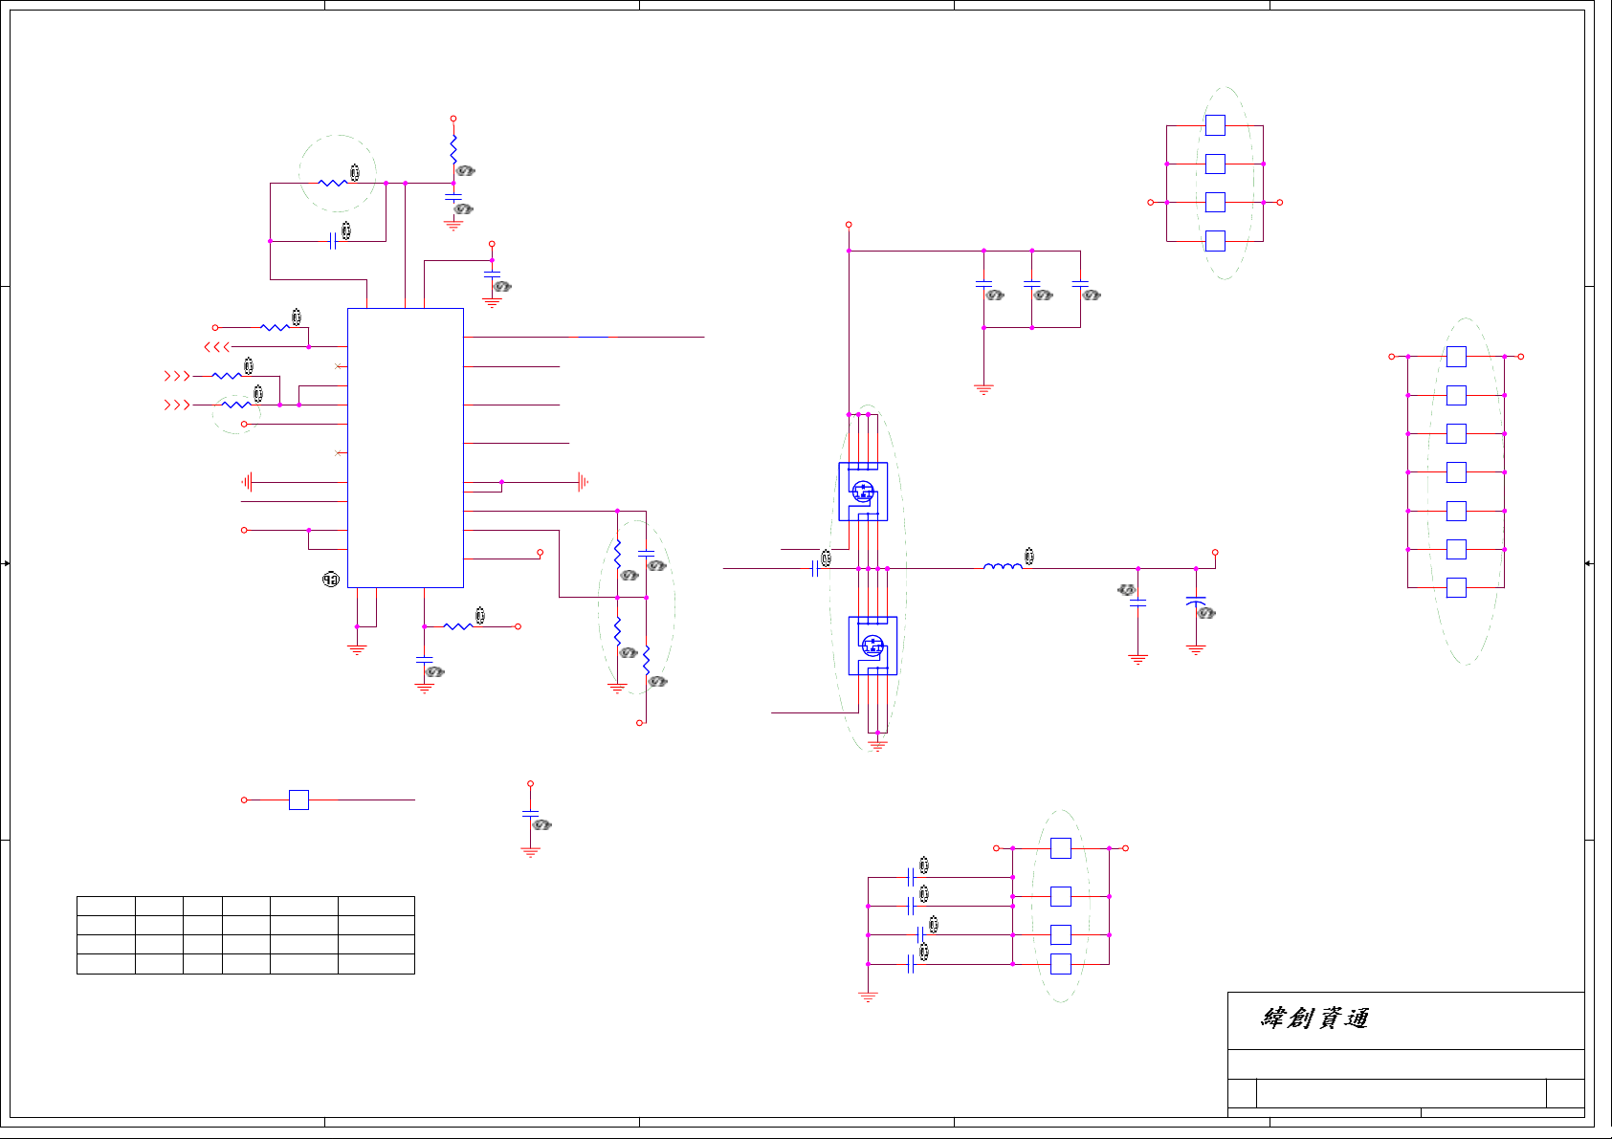Viewport: 1612px width, 1139px height.
Task: Select the curved-plate polarized output capacitor
Action: [1196, 602]
